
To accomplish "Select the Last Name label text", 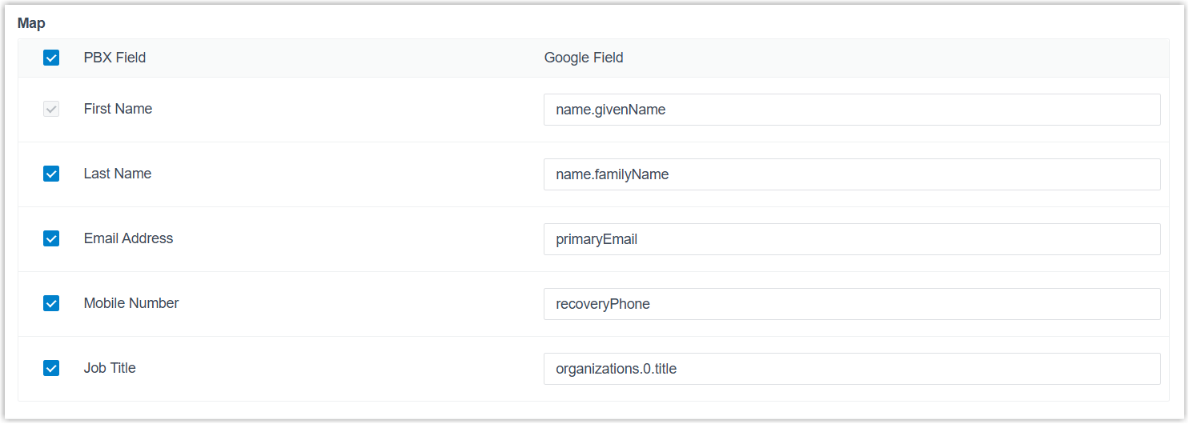I will pos(118,174).
